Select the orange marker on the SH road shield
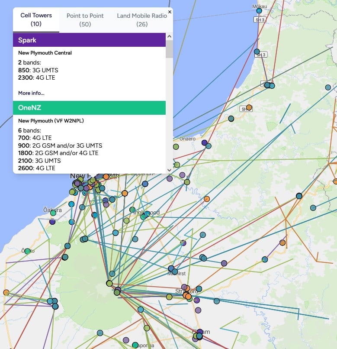337x349 pixels. (249, 107)
